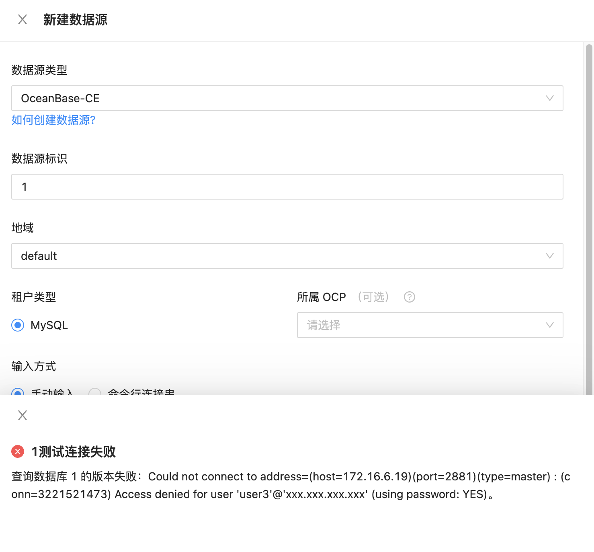
Task: Expand the 地域 default dropdown
Action: tap(287, 256)
